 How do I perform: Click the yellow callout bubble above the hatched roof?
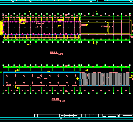tap(87, 70)
